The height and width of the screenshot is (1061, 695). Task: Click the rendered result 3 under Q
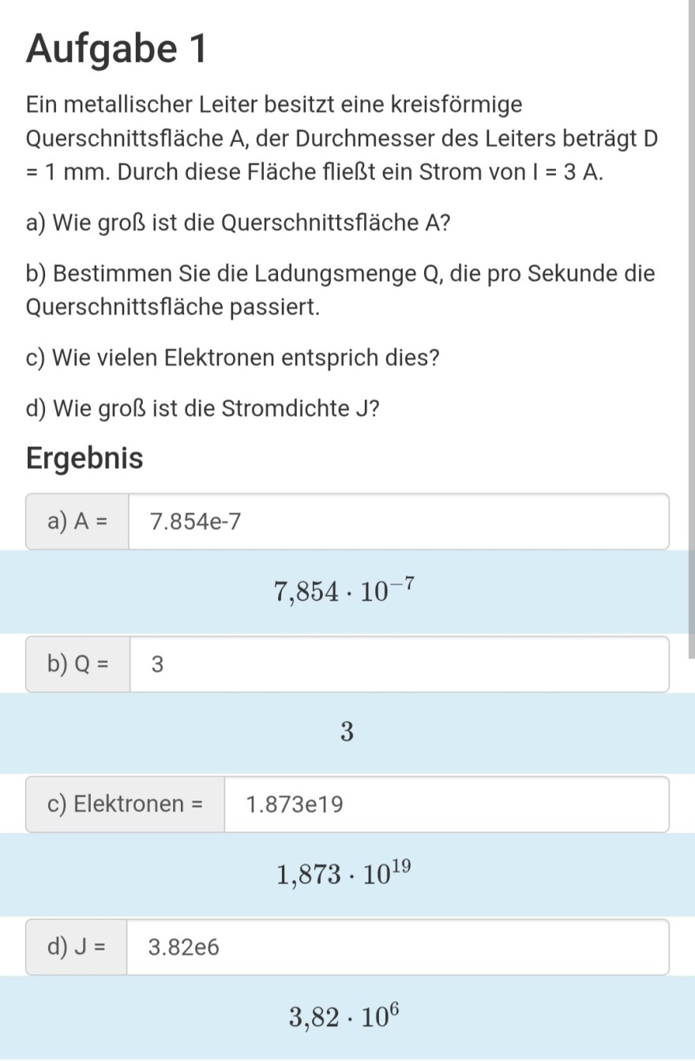point(347,733)
